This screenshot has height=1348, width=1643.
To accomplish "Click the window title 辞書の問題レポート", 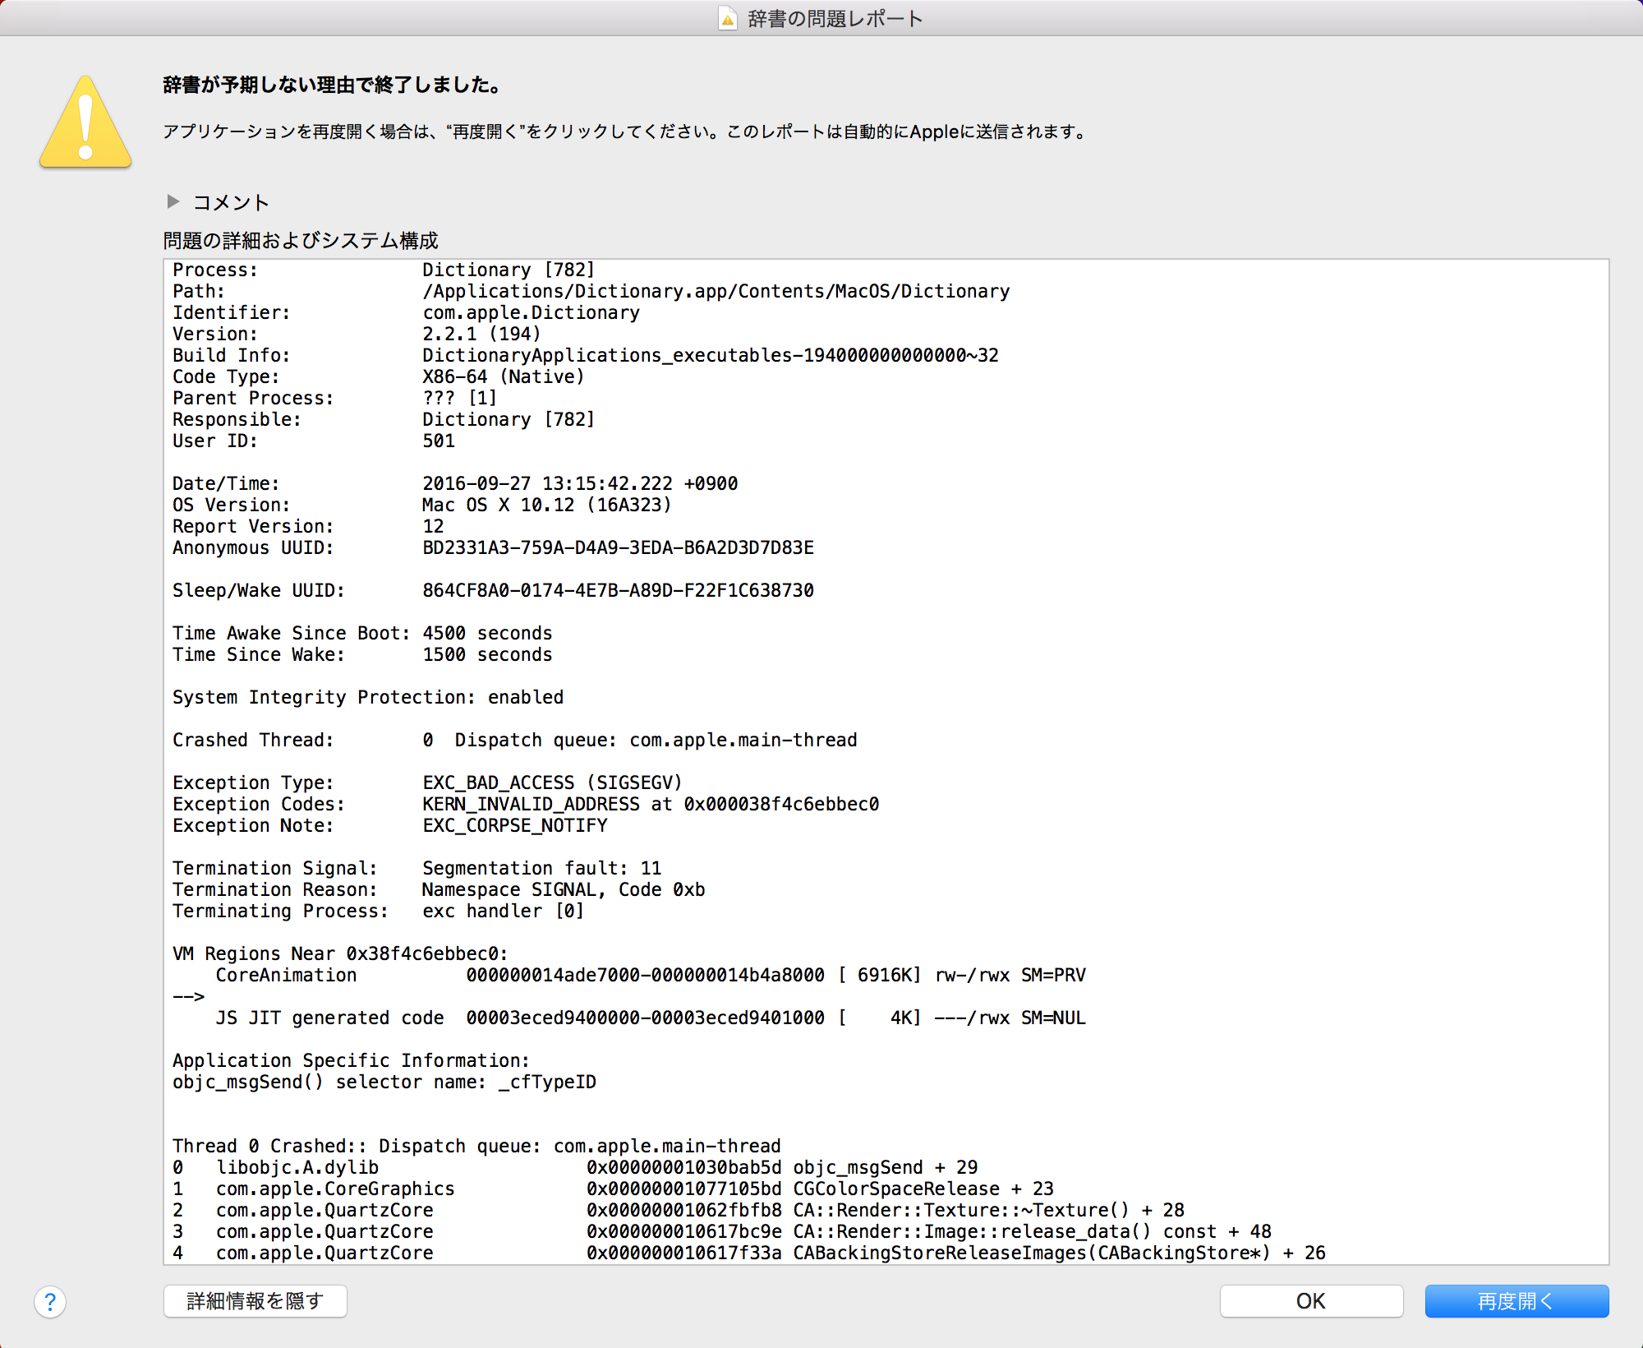I will click(835, 19).
